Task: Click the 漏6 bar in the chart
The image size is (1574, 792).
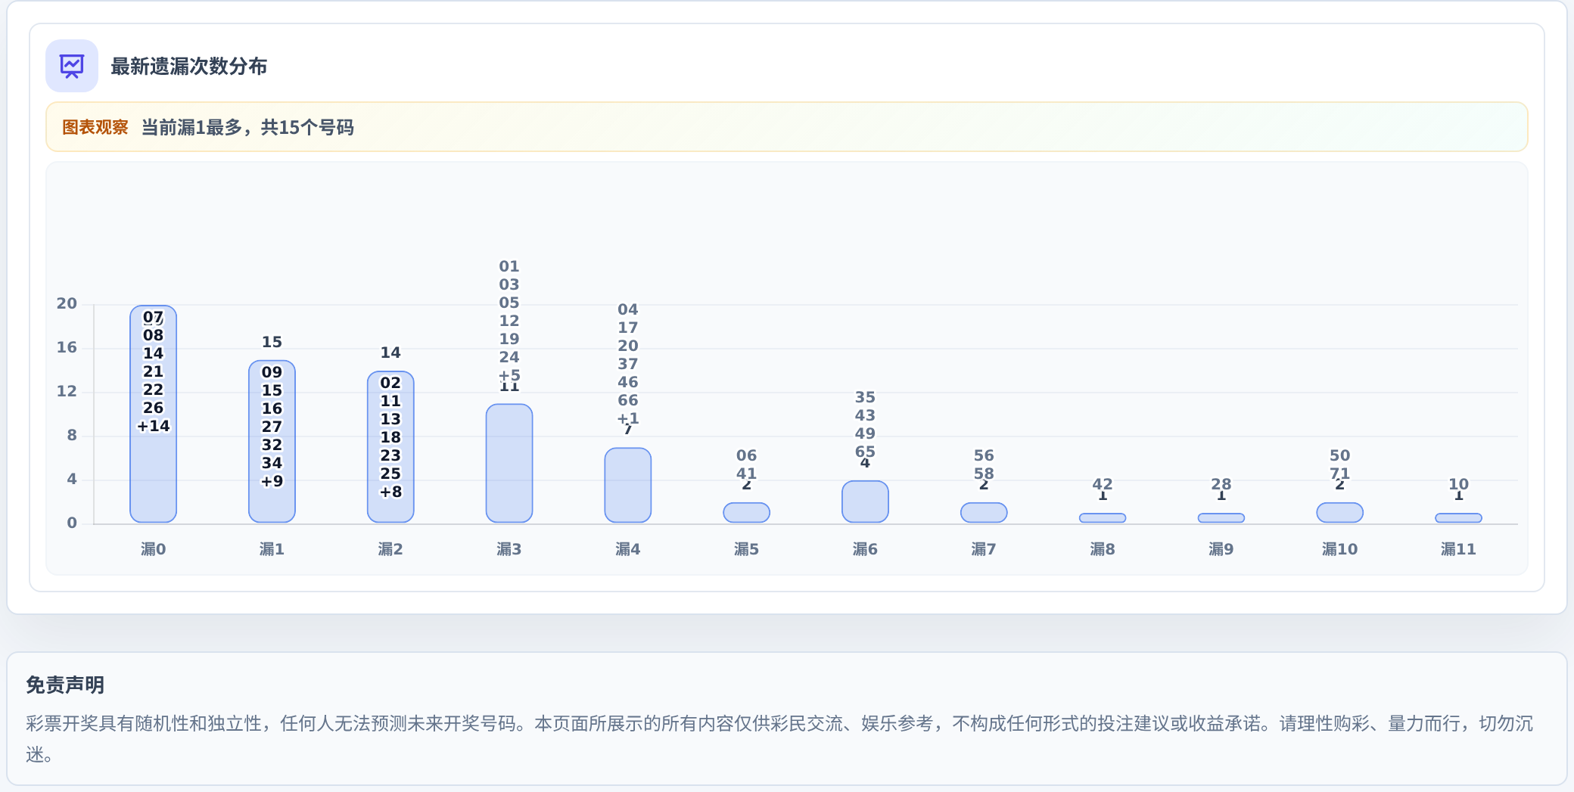Action: click(x=865, y=502)
